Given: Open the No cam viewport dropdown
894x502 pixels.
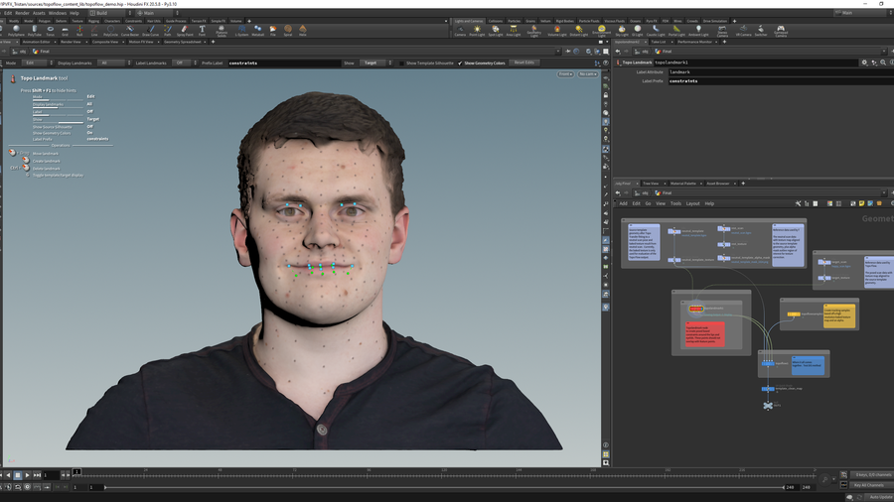Looking at the screenshot, I should point(587,74).
